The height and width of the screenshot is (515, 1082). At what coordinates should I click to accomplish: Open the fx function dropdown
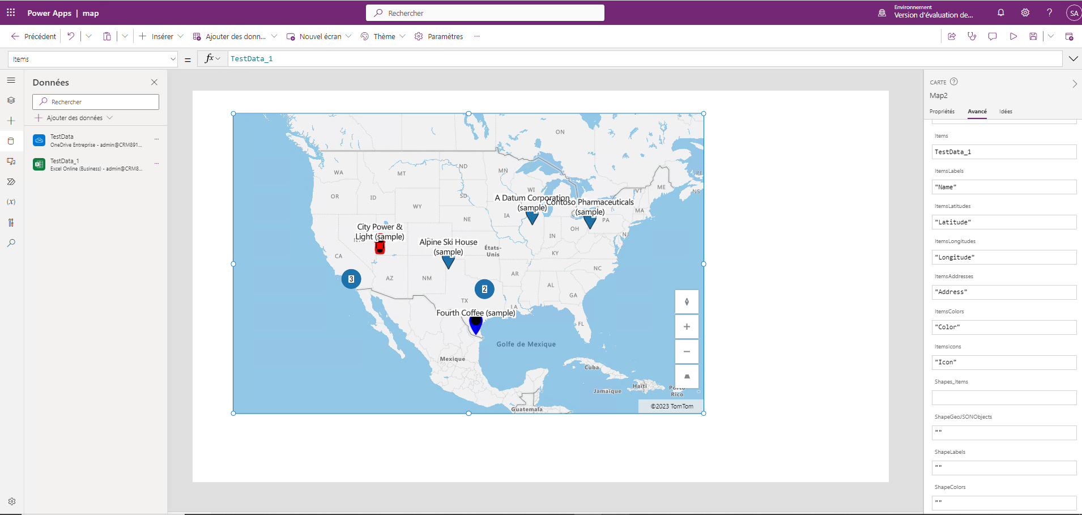(212, 58)
